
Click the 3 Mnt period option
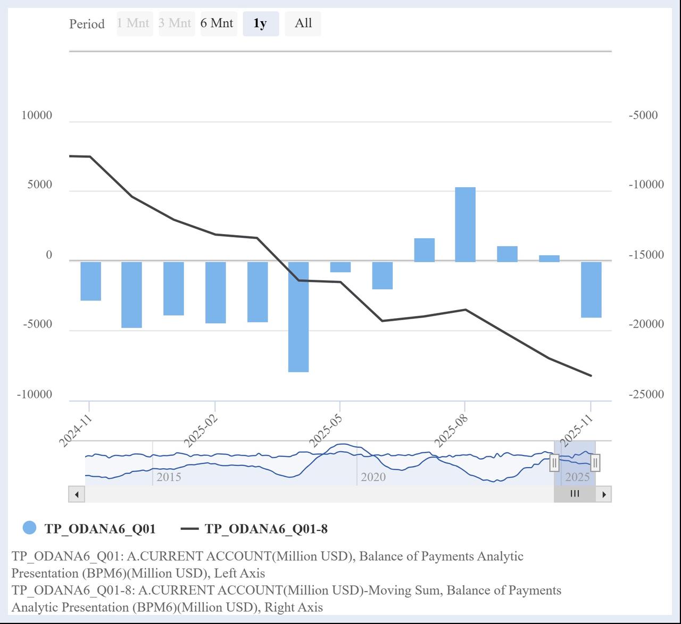pyautogui.click(x=177, y=23)
